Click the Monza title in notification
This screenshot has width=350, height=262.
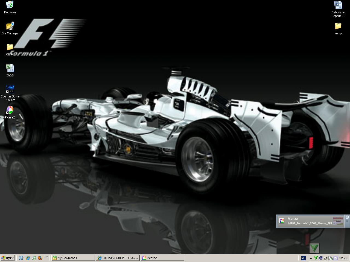[x=293, y=219]
